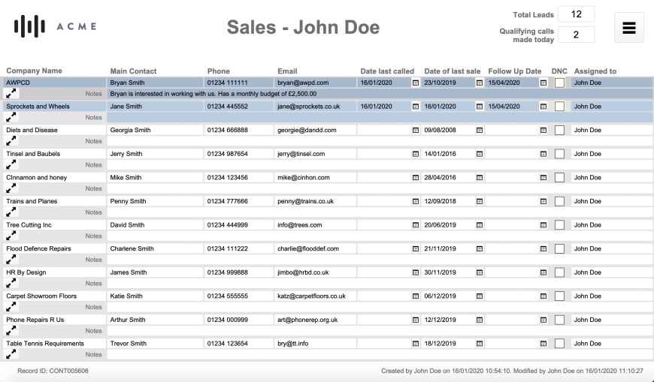Open Follow Up Date calendar for Table Tennis Requirements

tap(543, 344)
